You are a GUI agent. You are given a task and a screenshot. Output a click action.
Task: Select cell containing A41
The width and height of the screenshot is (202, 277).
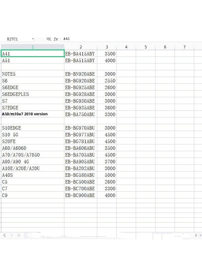tap(33, 54)
